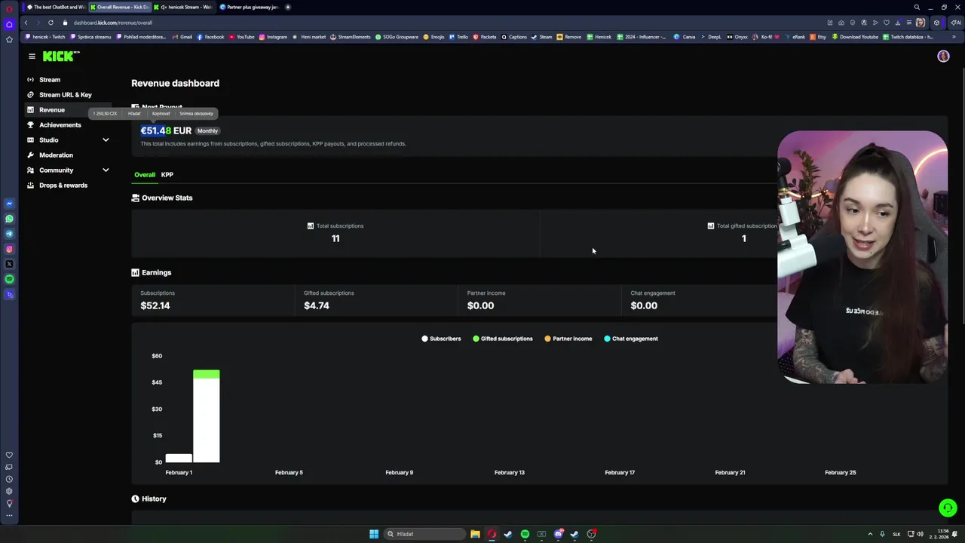Click the Opera home icon in the sidebar
The width and height of the screenshot is (965, 543).
[x=9, y=24]
